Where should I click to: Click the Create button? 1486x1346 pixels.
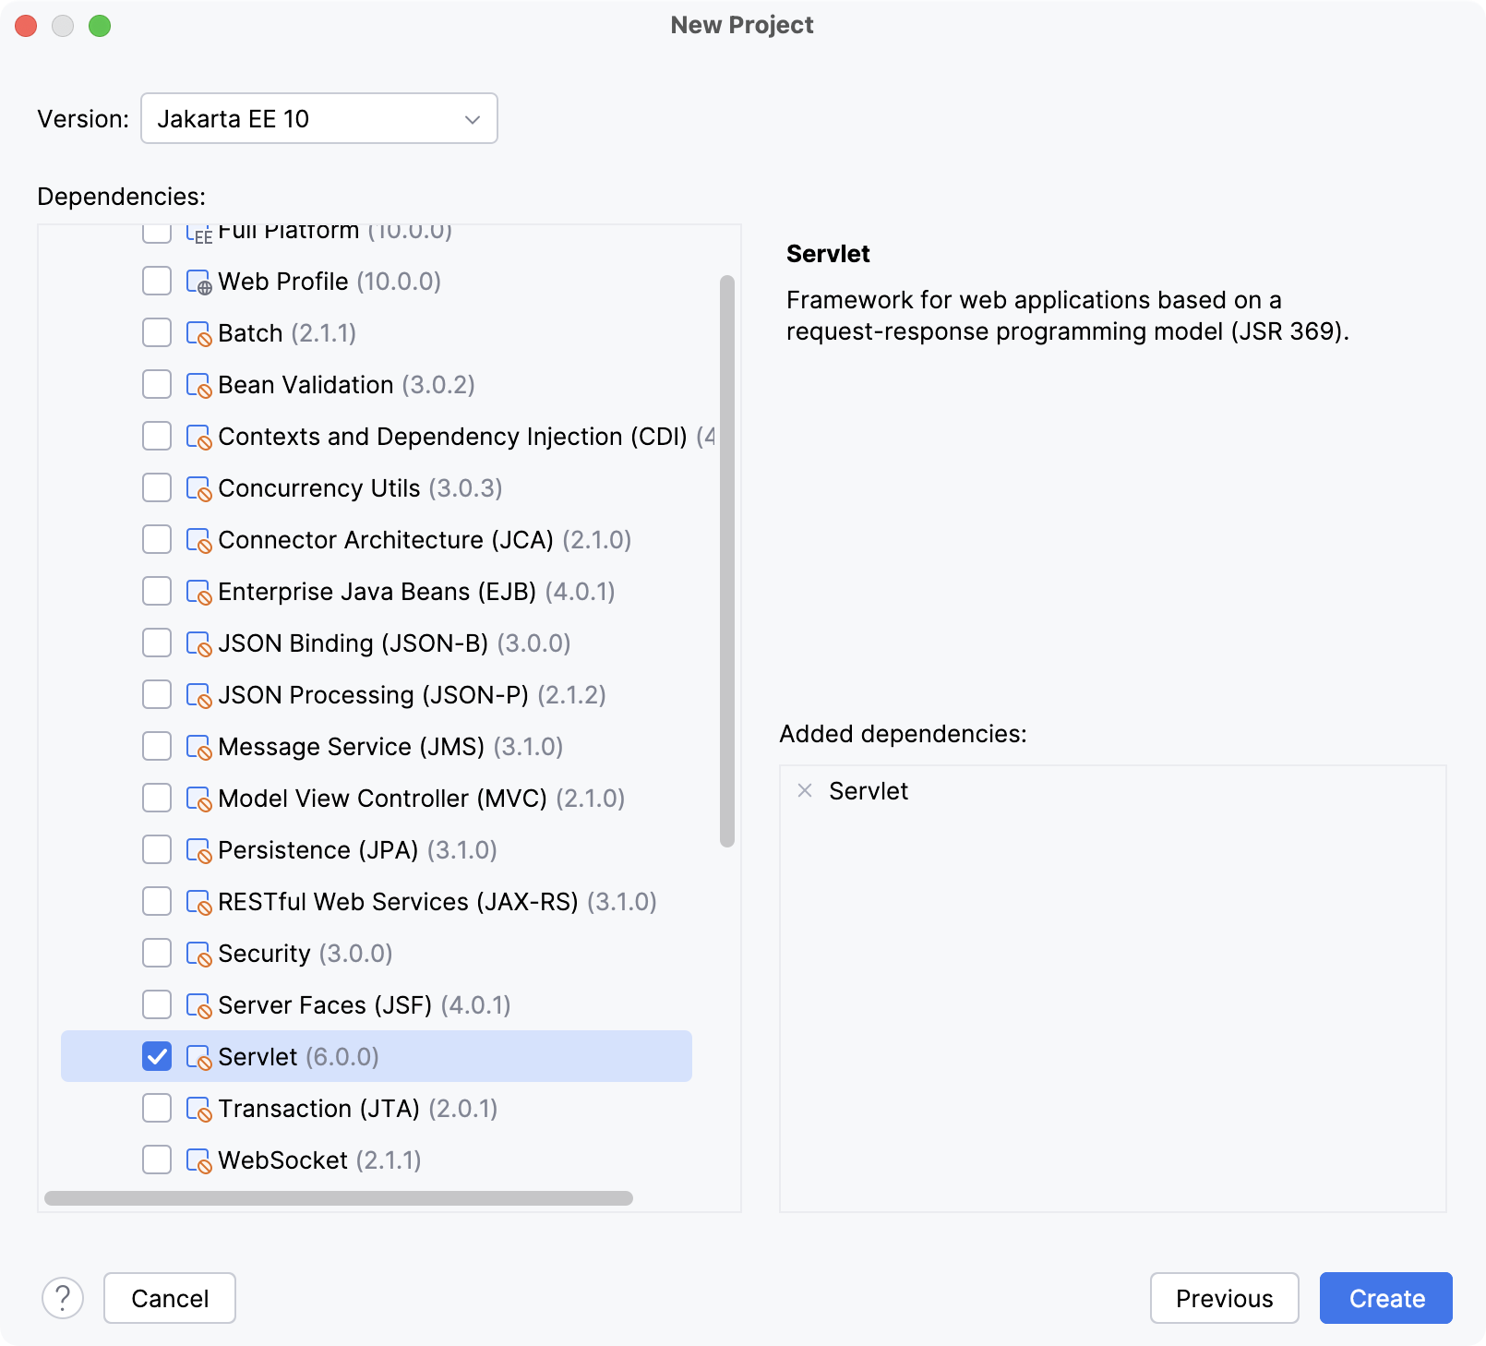(x=1384, y=1298)
